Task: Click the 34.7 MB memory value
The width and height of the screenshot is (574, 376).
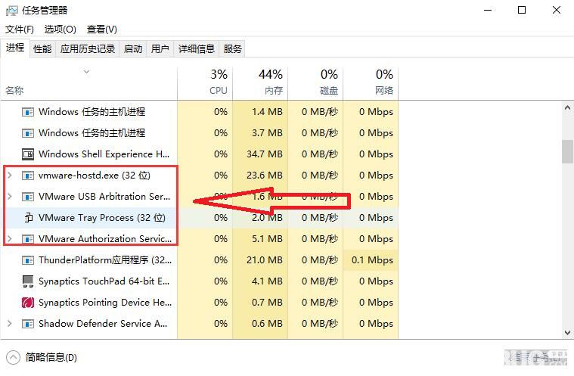Action: click(265, 154)
